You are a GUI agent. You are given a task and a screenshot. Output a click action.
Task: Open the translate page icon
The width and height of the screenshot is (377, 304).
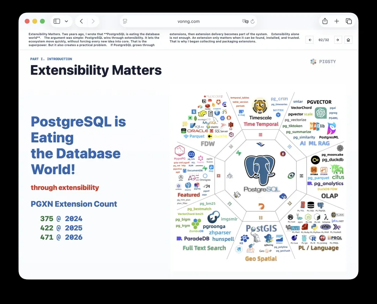(245, 21)
